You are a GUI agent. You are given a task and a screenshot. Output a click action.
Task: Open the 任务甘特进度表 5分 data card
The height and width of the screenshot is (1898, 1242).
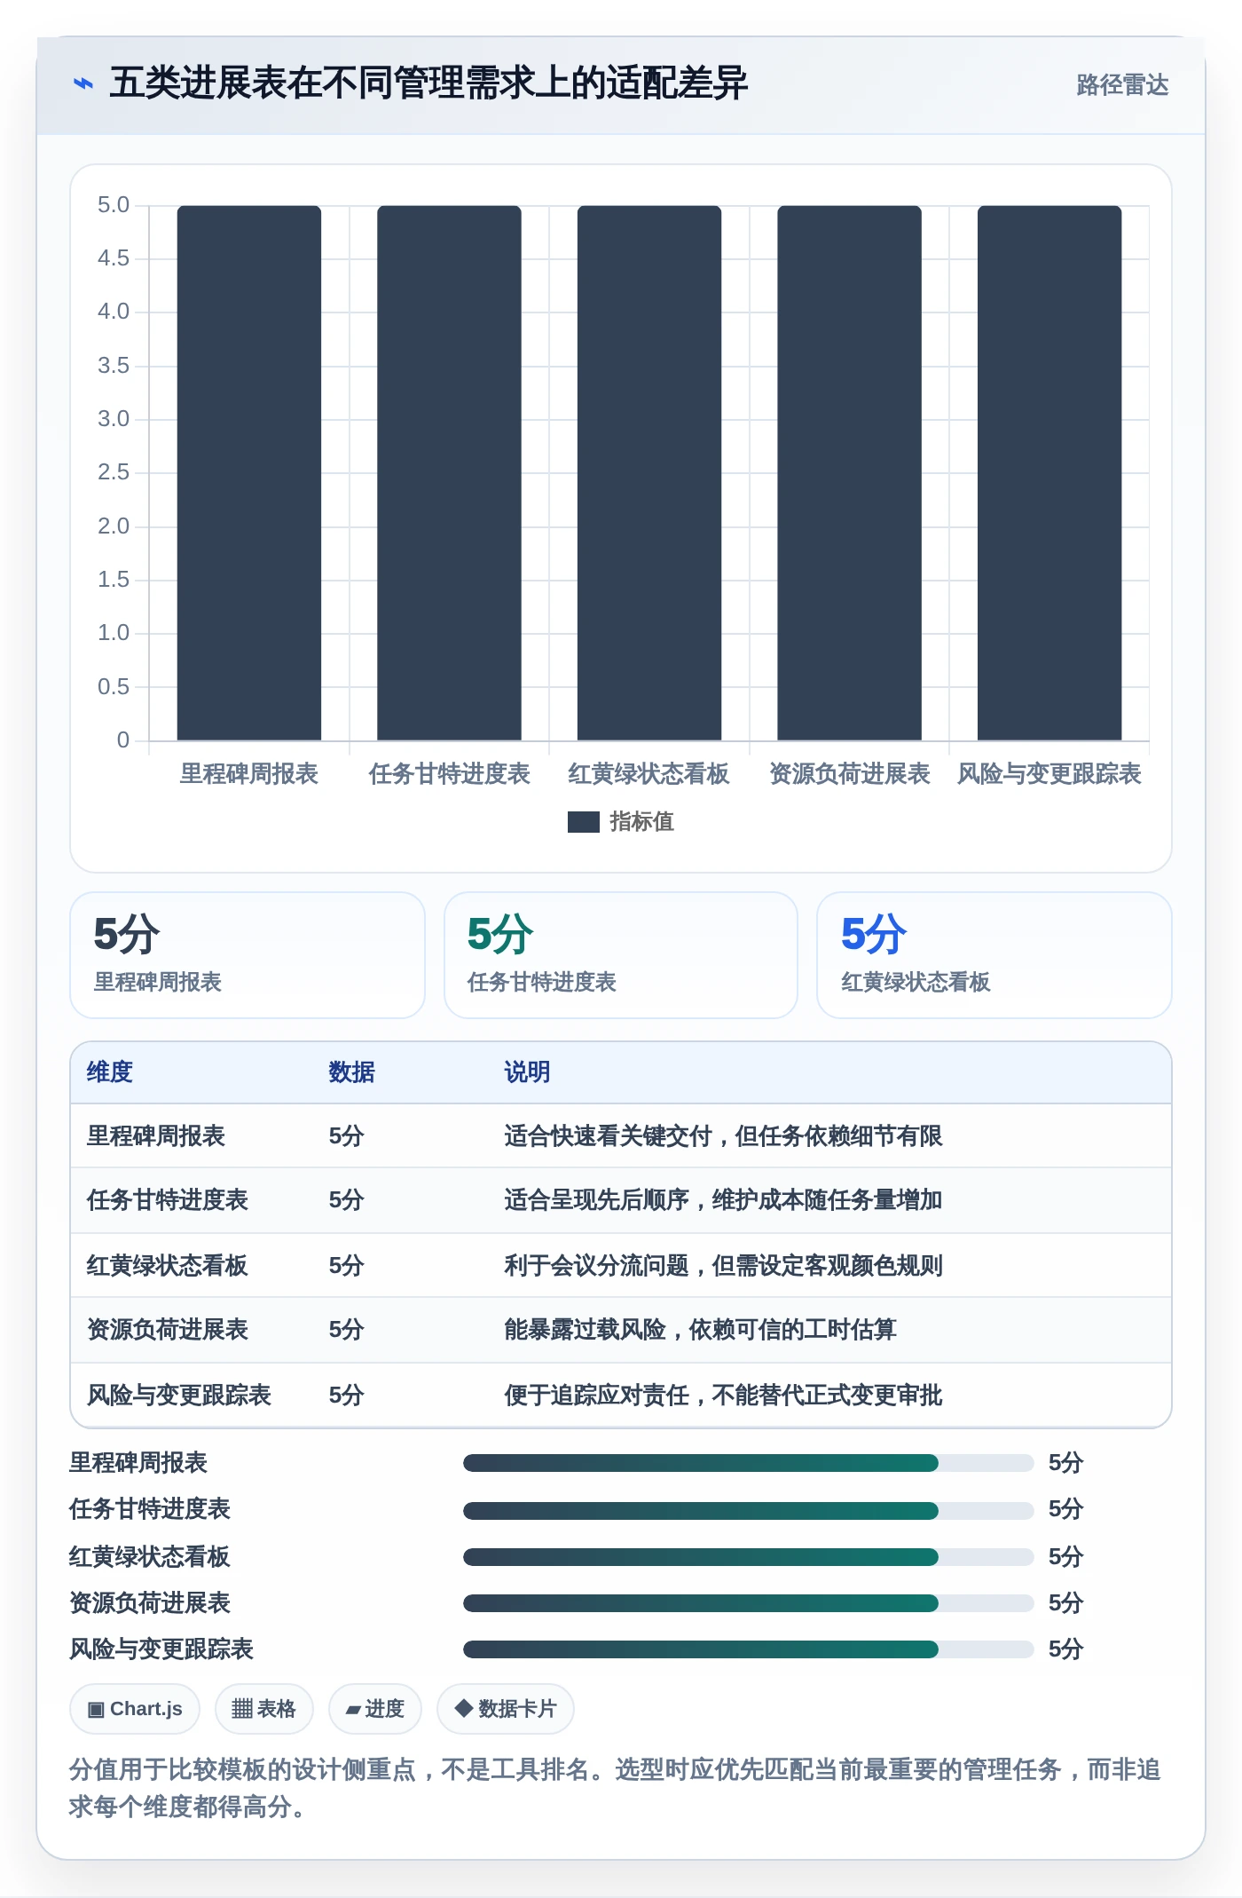tap(621, 955)
